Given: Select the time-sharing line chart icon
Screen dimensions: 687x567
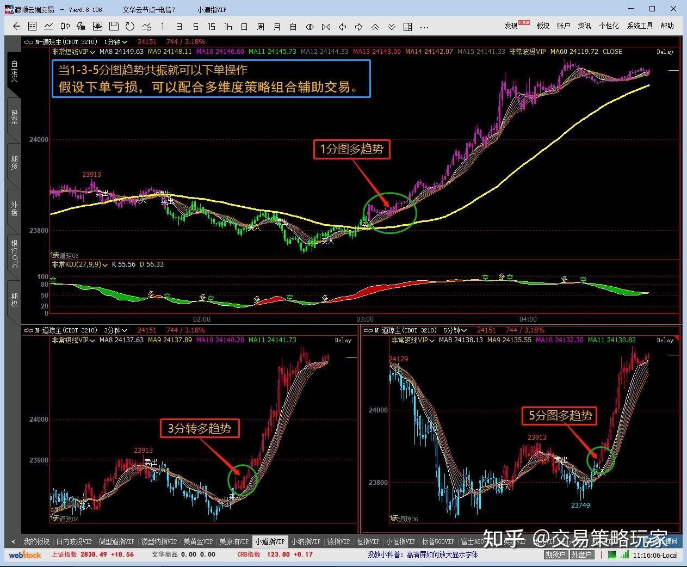Looking at the screenshot, I should point(49,26).
